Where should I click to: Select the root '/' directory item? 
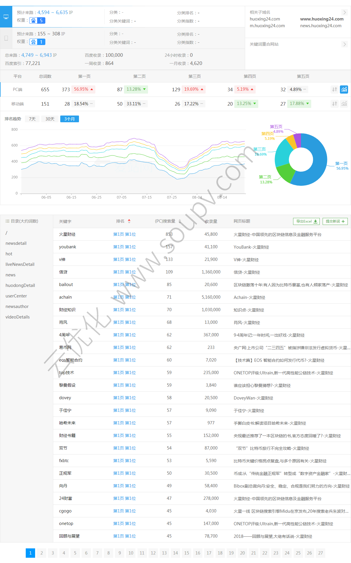coord(6,233)
